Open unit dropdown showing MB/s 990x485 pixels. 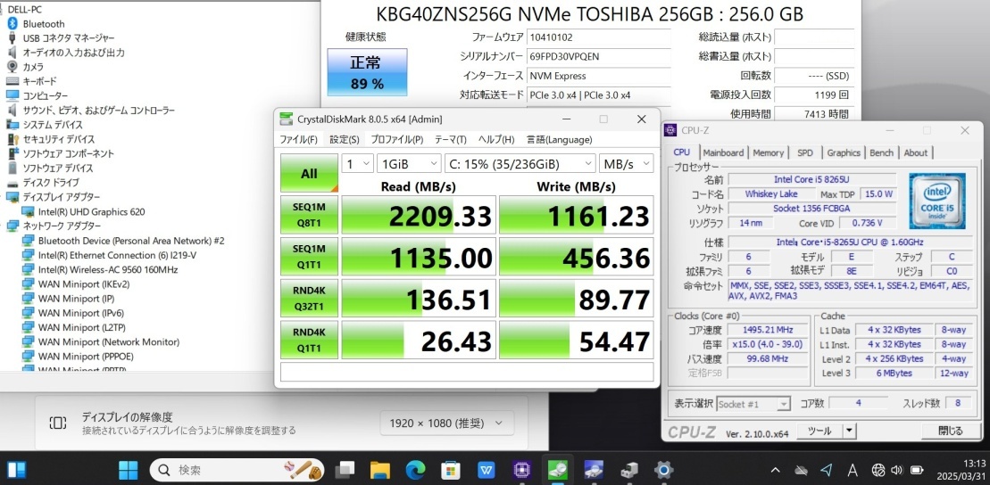[x=626, y=164]
